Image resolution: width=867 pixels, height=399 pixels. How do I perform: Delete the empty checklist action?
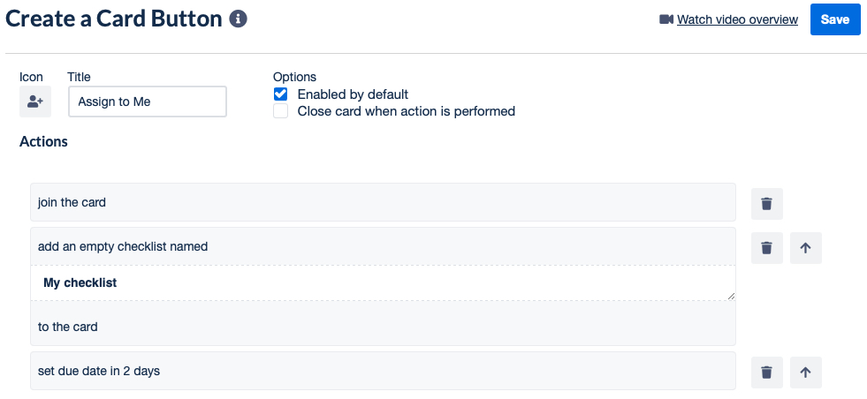pos(766,248)
